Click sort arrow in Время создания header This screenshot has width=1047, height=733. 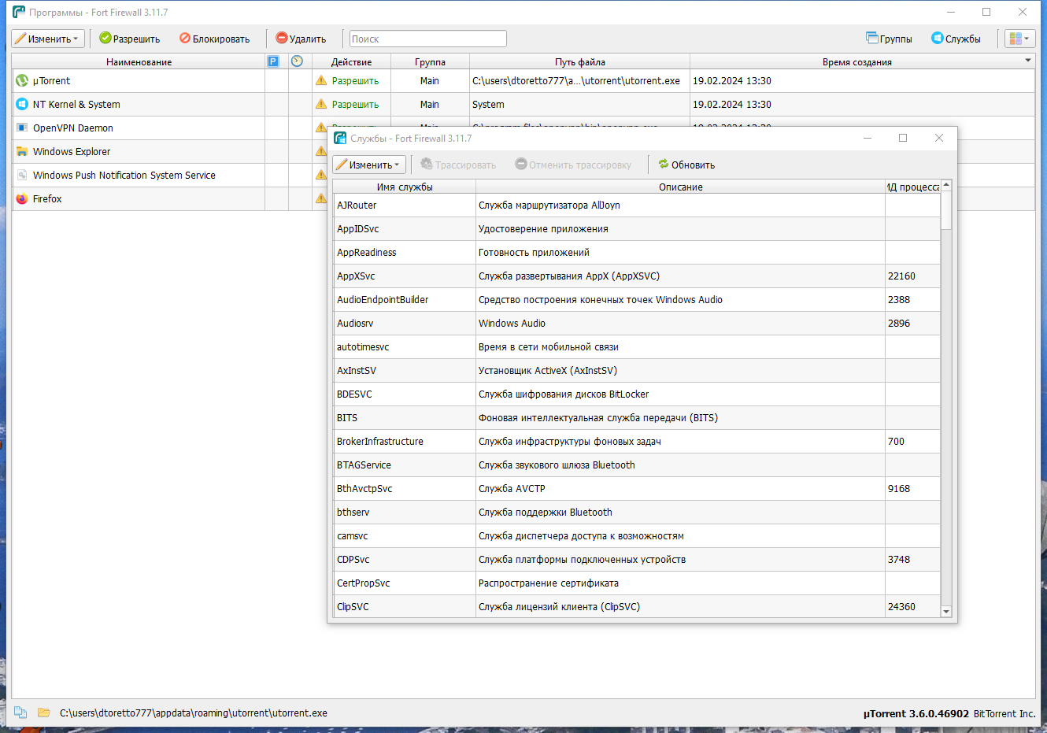tap(1027, 60)
